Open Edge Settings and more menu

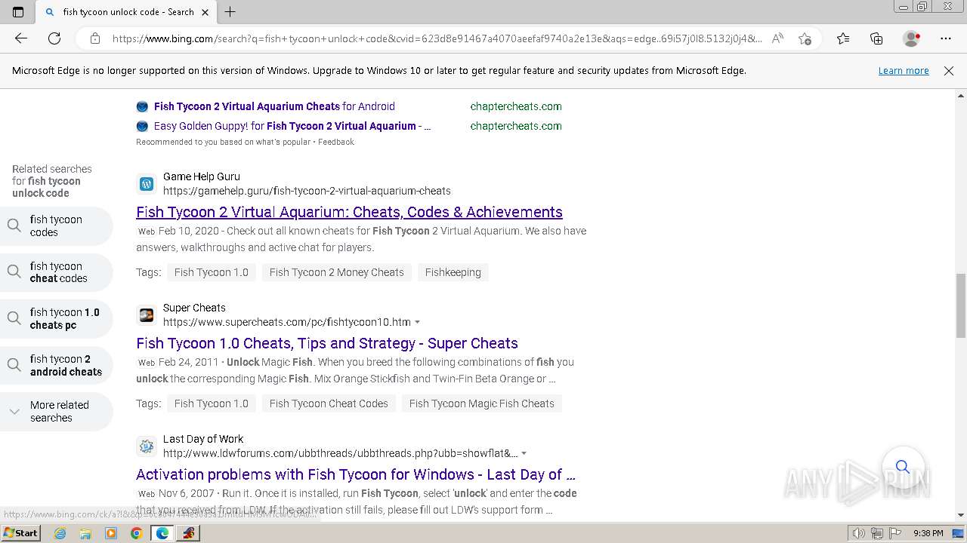946,38
